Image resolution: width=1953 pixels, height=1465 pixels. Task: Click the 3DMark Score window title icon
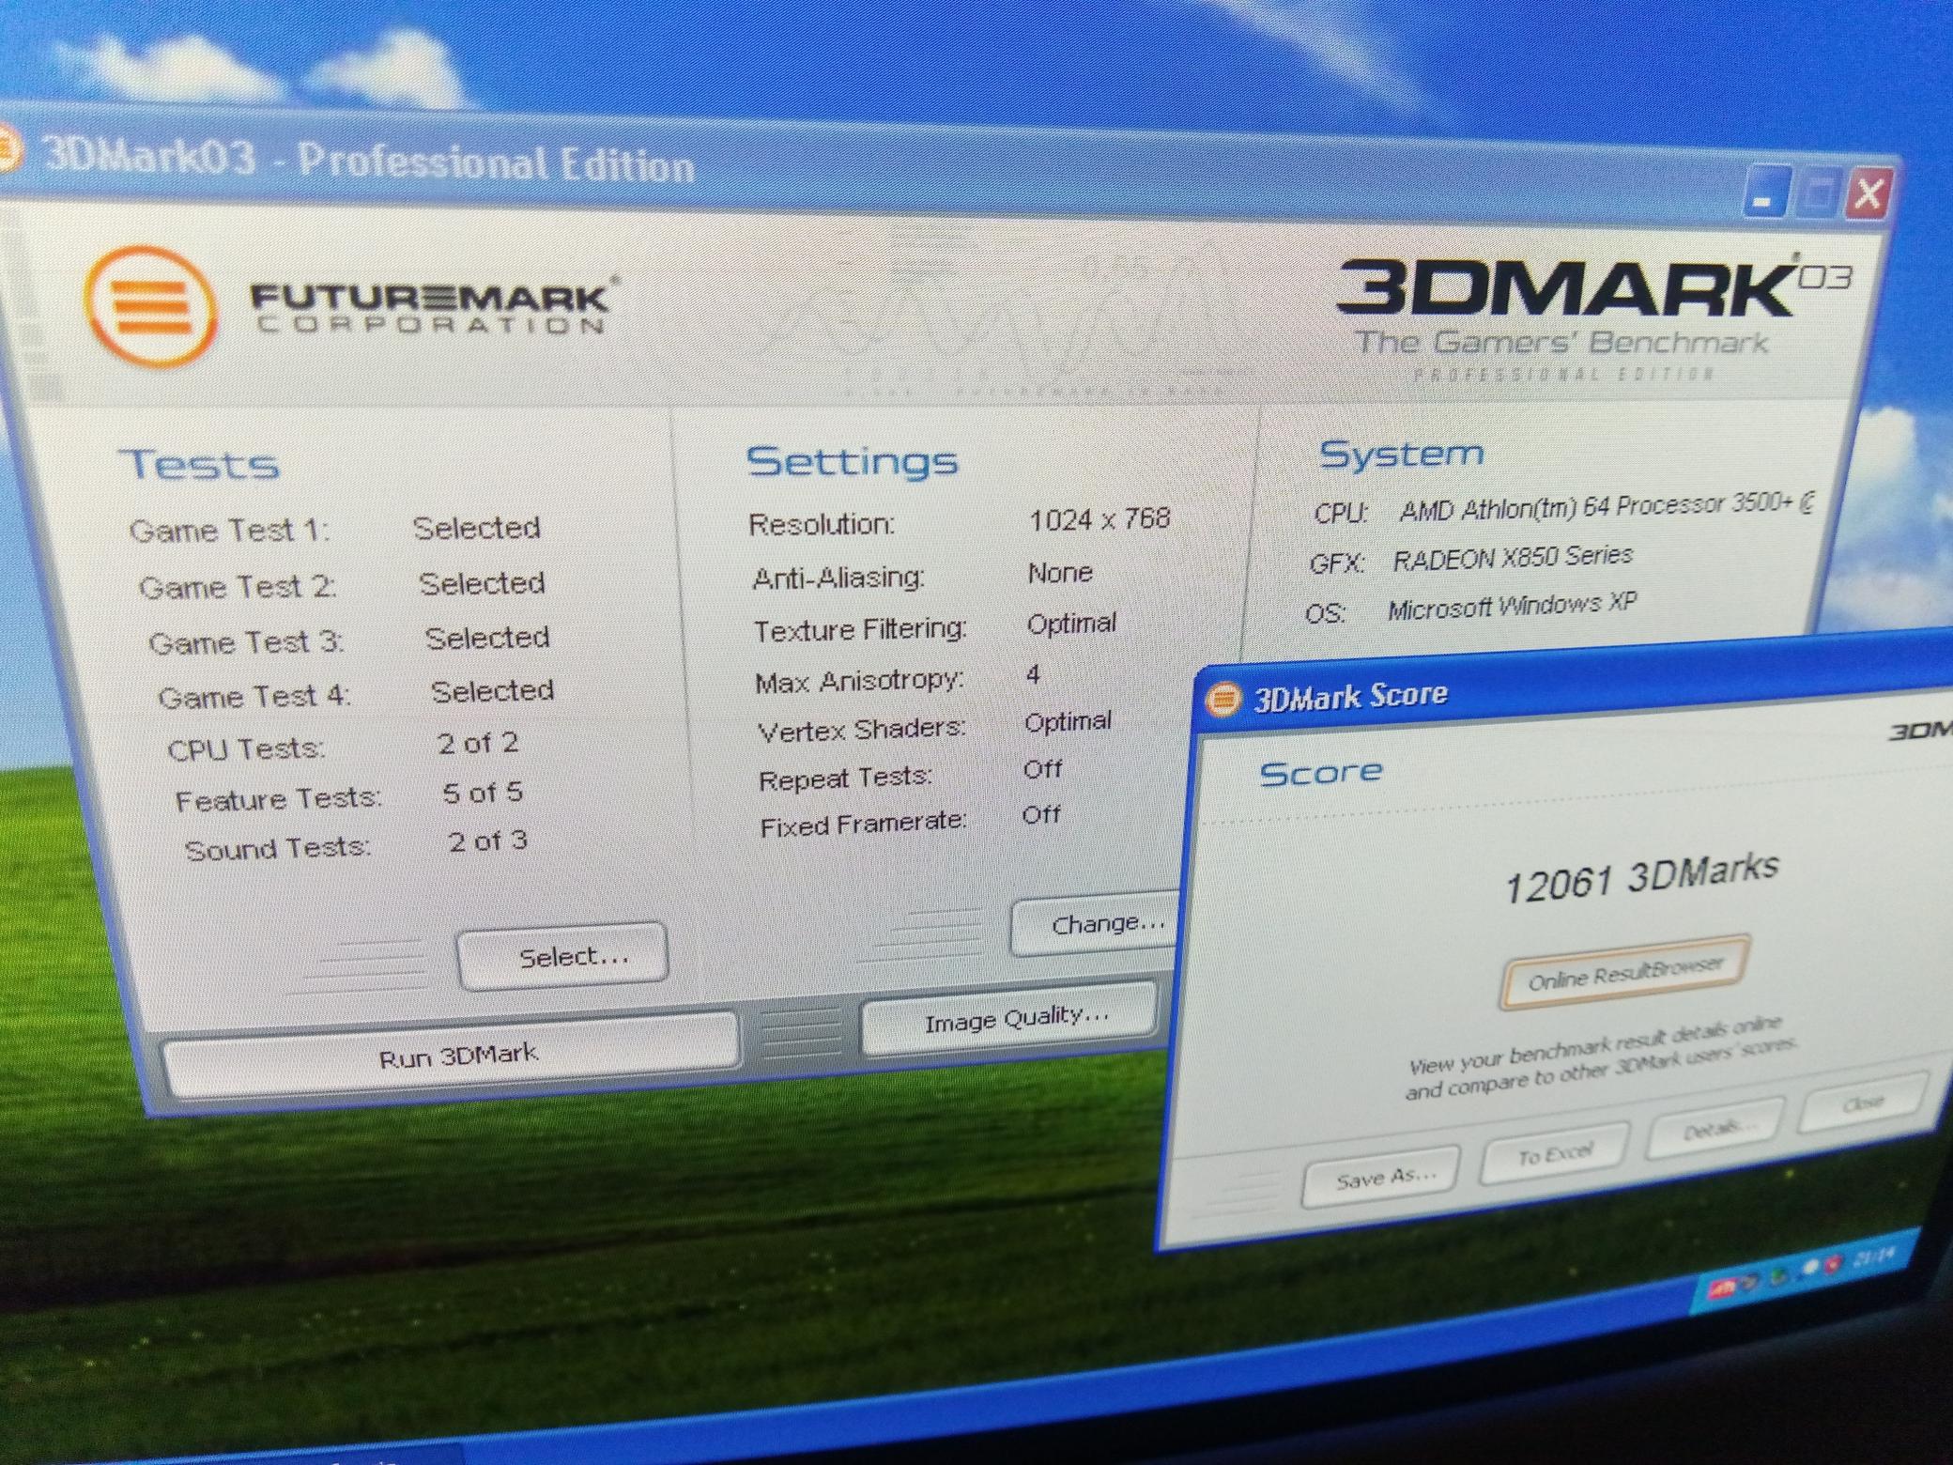[1223, 700]
